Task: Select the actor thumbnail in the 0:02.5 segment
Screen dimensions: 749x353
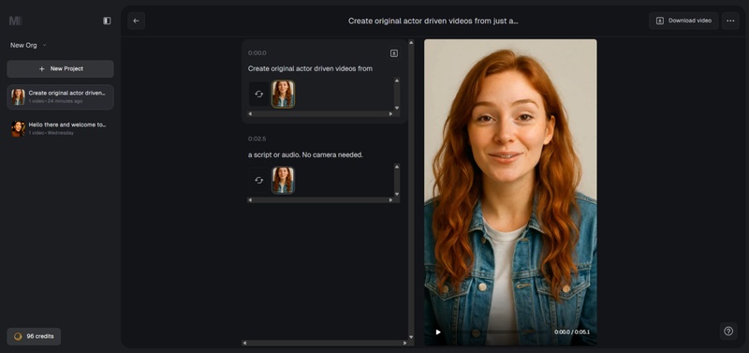Action: [x=284, y=180]
